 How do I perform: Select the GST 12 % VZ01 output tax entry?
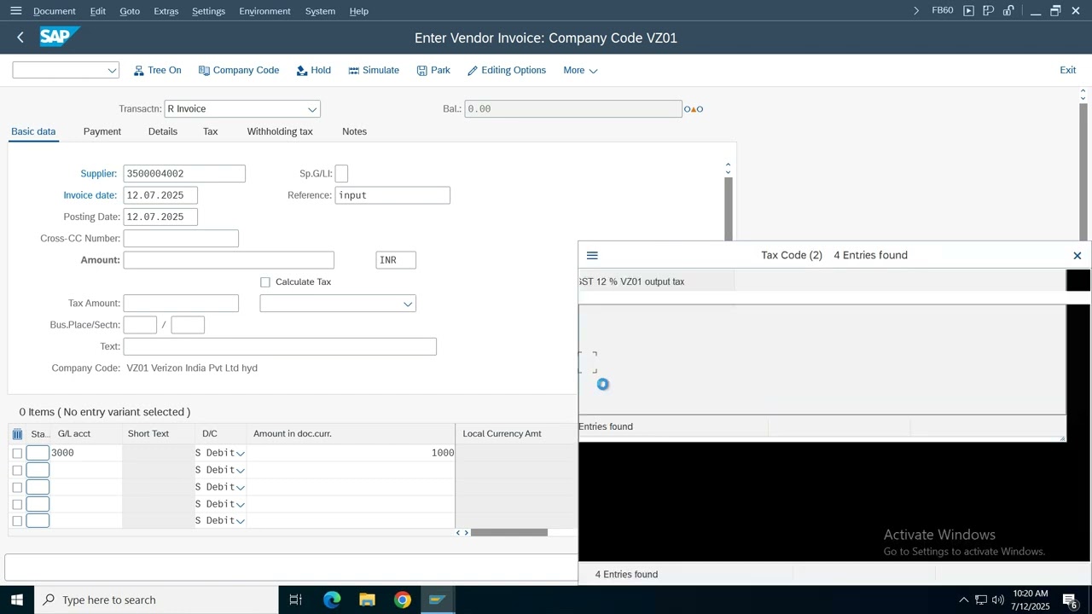pyautogui.click(x=631, y=281)
